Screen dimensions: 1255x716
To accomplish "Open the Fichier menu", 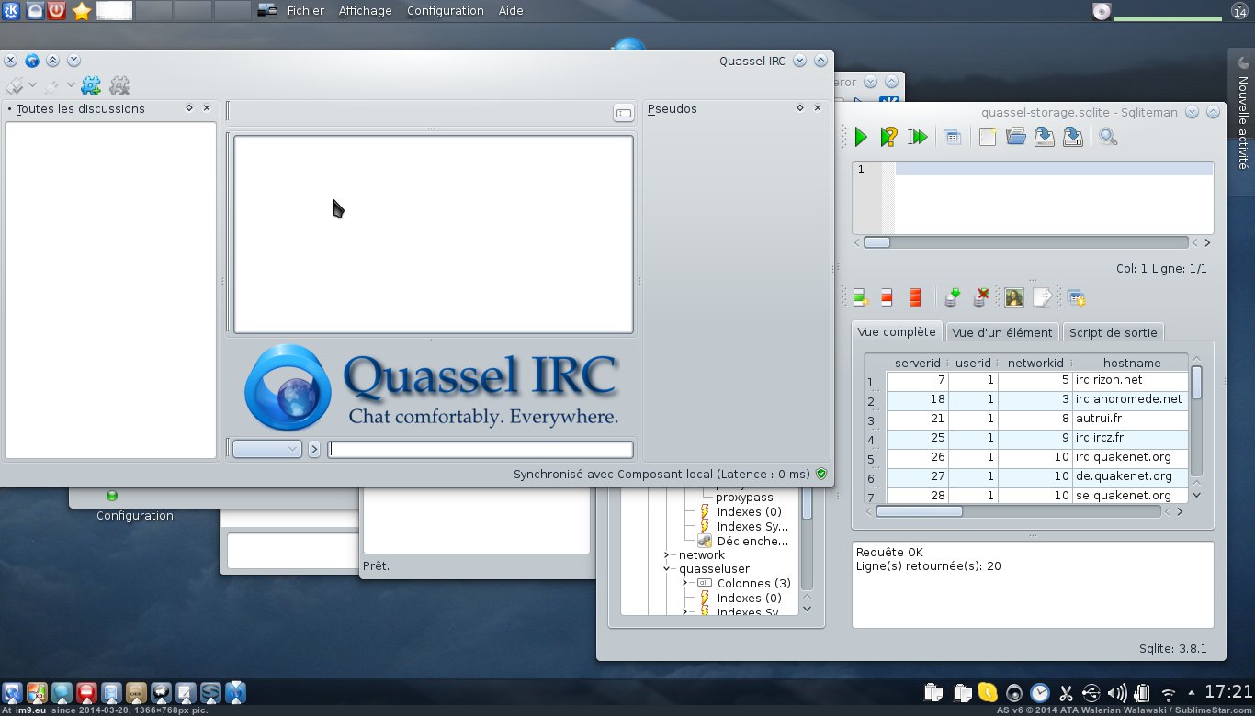I will point(306,11).
